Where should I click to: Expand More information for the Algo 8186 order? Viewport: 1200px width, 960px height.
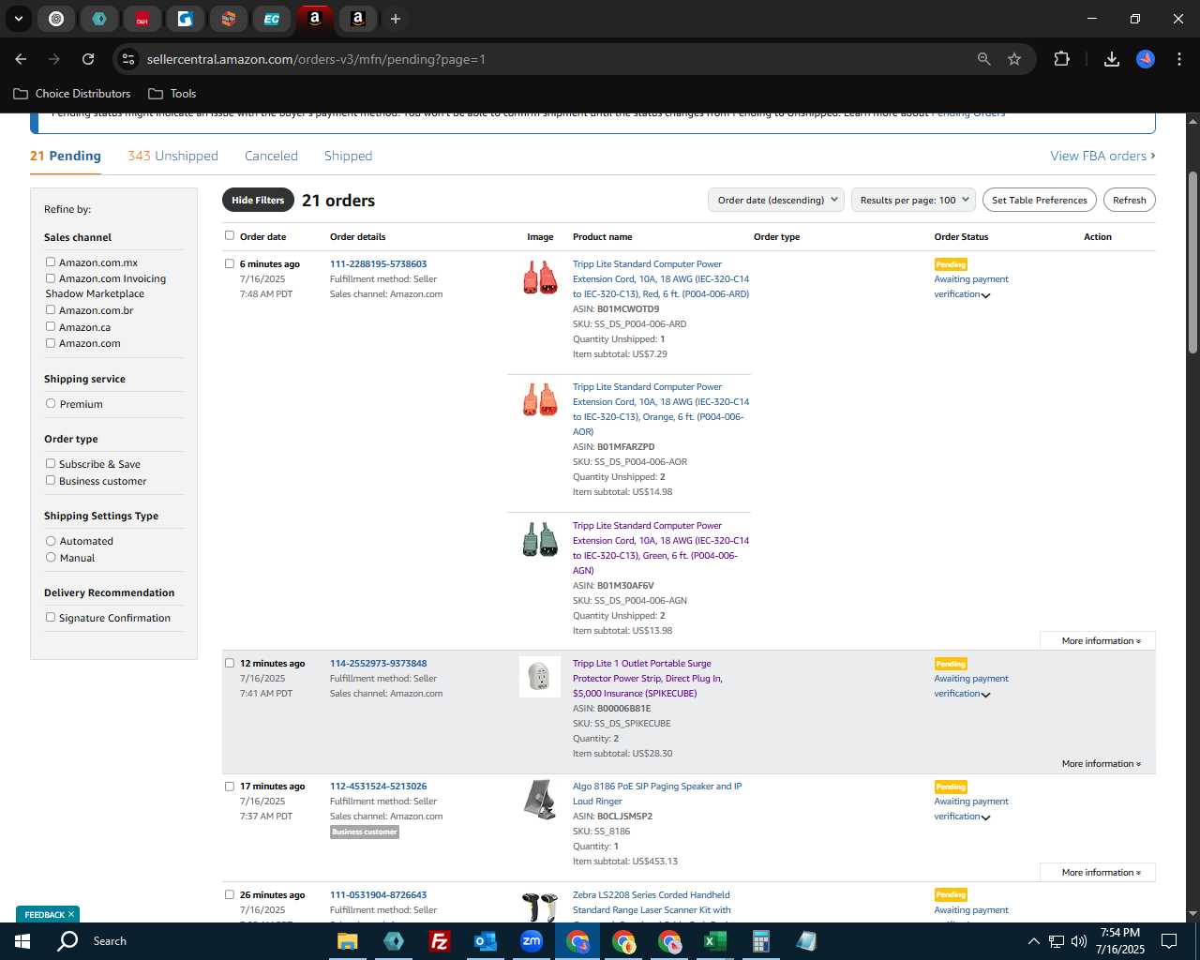[x=1101, y=873]
